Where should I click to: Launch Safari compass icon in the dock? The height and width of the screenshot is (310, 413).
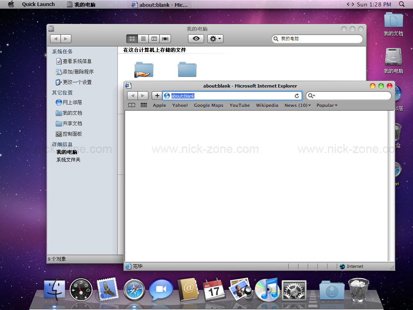click(134, 290)
